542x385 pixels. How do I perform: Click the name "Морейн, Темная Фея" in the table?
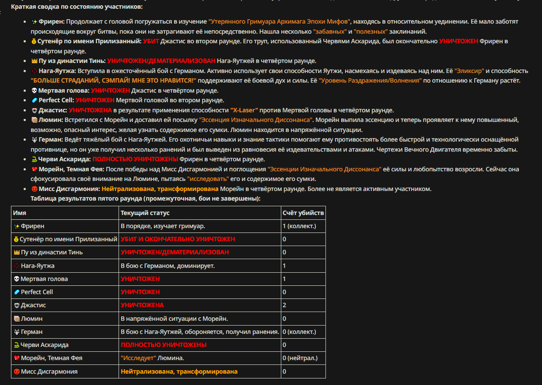[x=52, y=358]
